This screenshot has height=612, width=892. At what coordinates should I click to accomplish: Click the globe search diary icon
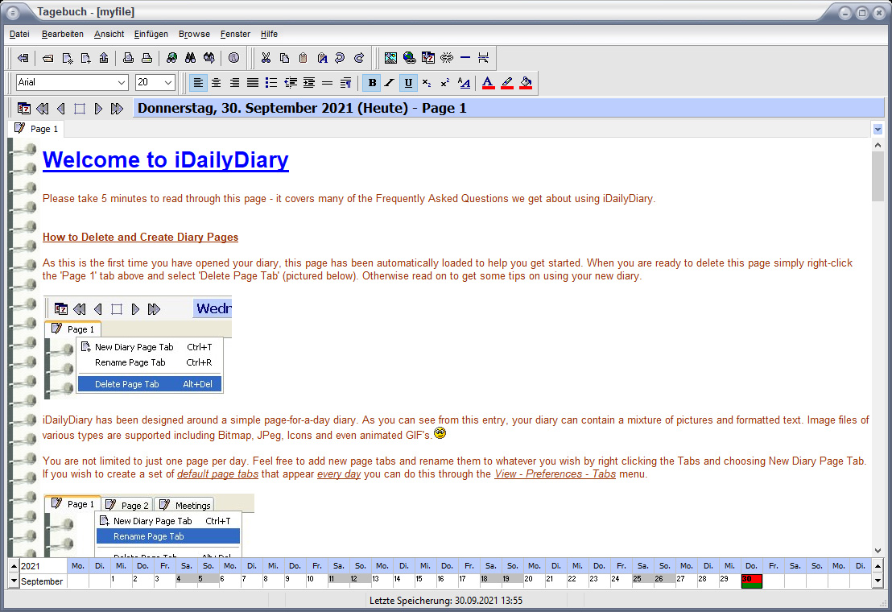coord(171,58)
